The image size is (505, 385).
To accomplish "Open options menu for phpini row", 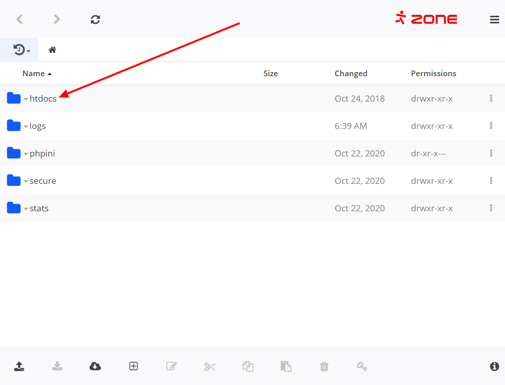I will coord(491,153).
